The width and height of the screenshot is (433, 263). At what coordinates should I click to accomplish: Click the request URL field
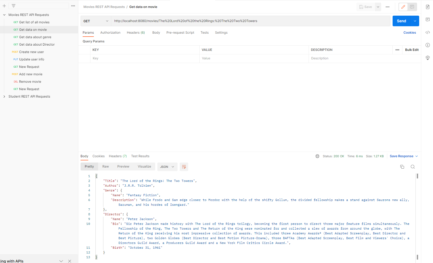pyautogui.click(x=251, y=21)
